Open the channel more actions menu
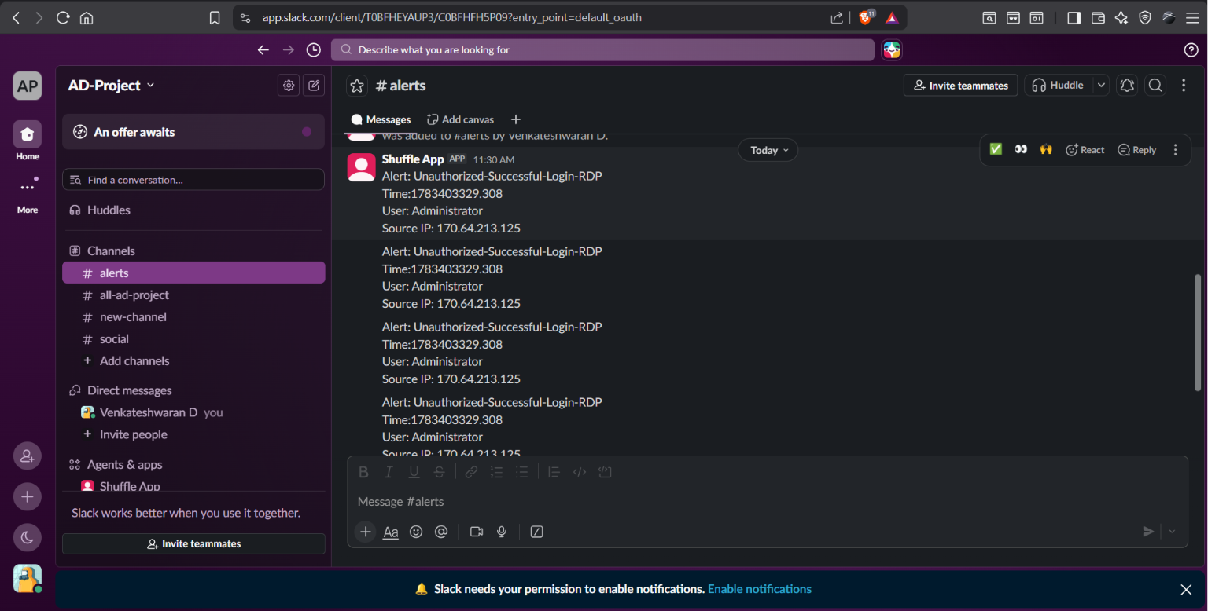1208x611 pixels. 1183,85
